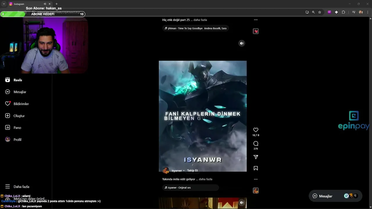Screen dimensions: 372x209
Task: Open the zoom magnifier in address bar
Action: 313,12
